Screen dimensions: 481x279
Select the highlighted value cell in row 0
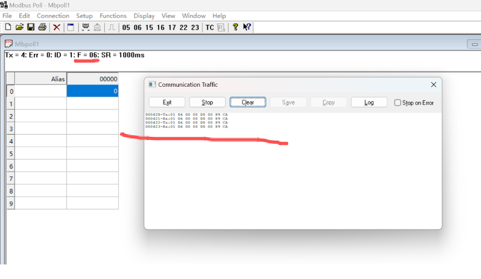92,91
